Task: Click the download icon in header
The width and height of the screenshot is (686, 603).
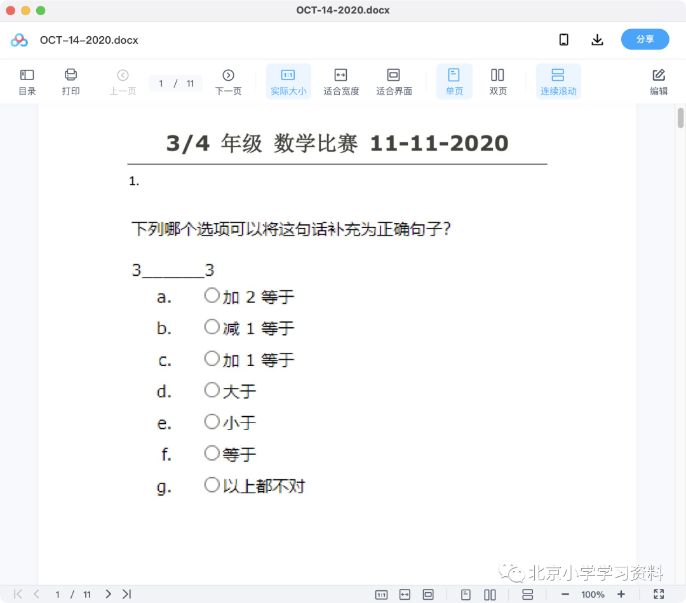Action: (x=597, y=40)
